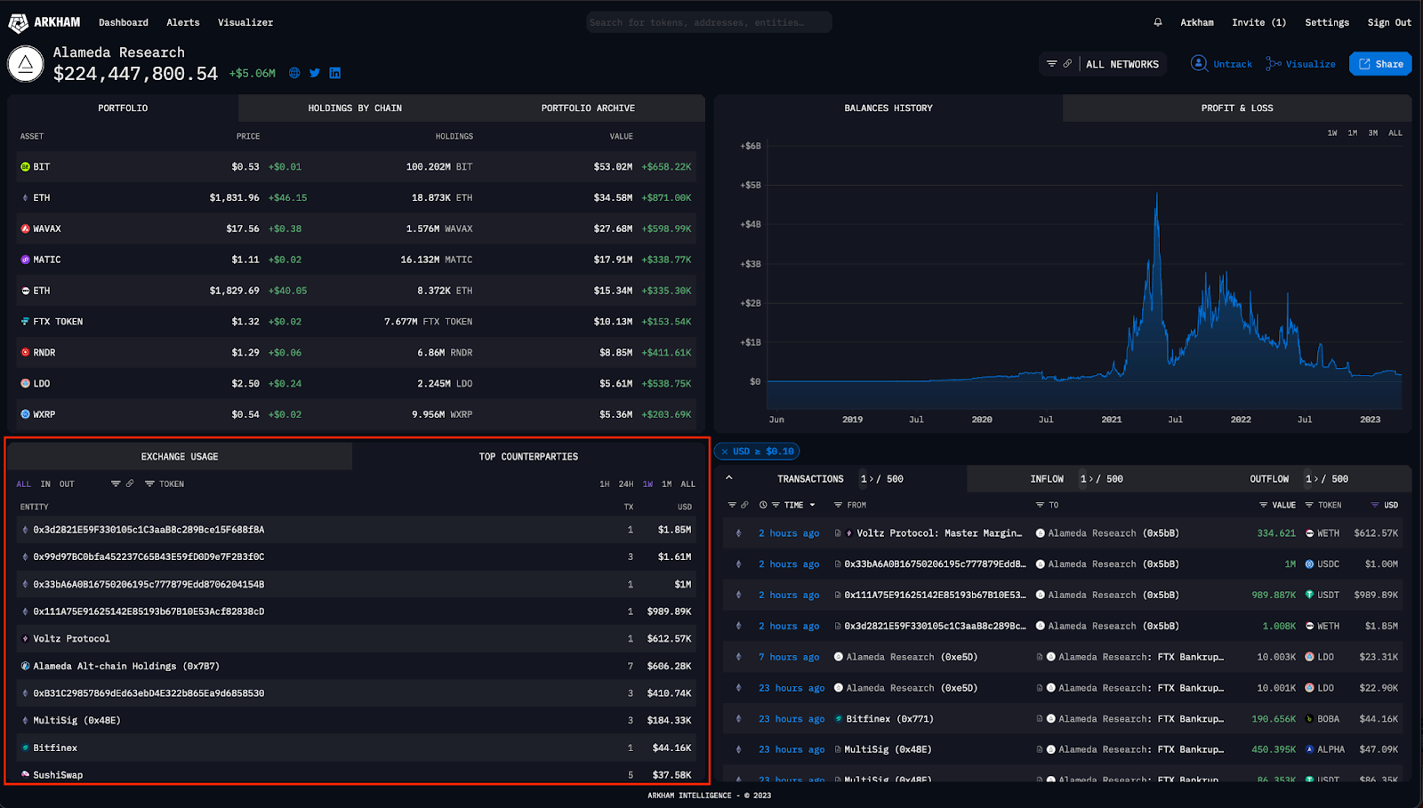Set counterparties timeframe to 1M
The height and width of the screenshot is (808, 1423).
pyautogui.click(x=666, y=484)
